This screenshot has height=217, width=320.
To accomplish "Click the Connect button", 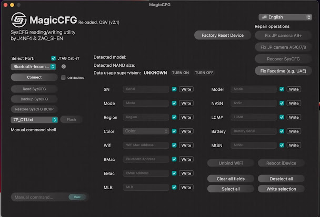I will (x=34, y=77).
